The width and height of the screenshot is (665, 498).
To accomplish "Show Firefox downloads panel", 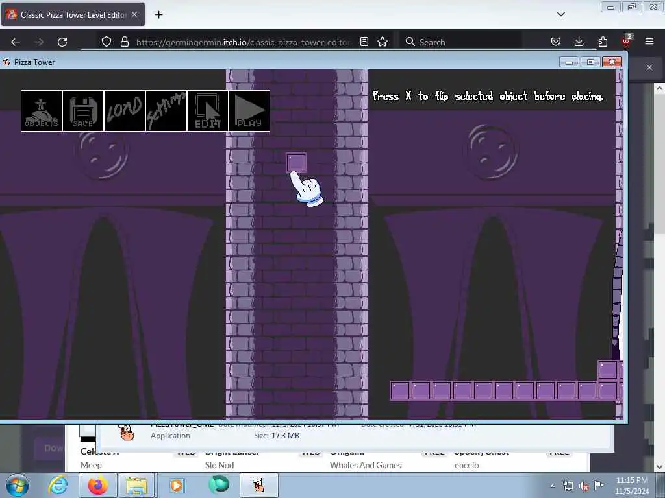I will tap(579, 41).
